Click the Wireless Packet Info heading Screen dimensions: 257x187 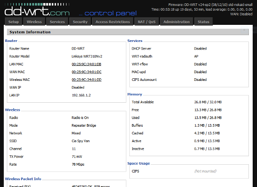[x=23, y=179]
